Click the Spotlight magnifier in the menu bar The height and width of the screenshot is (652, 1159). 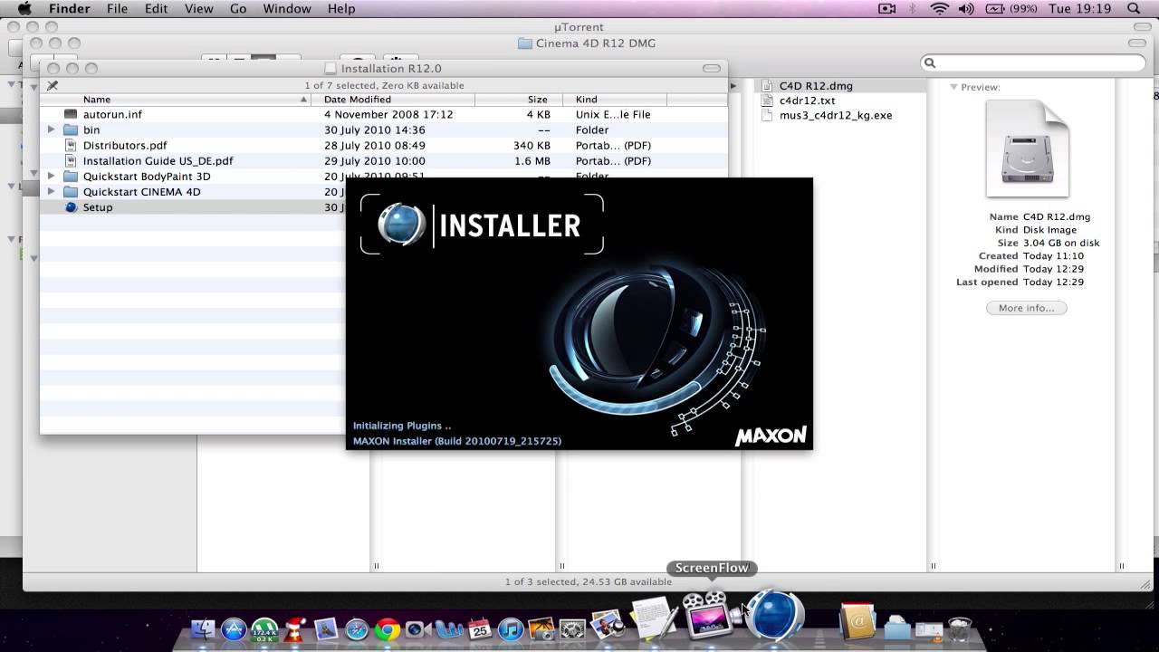coord(1134,8)
